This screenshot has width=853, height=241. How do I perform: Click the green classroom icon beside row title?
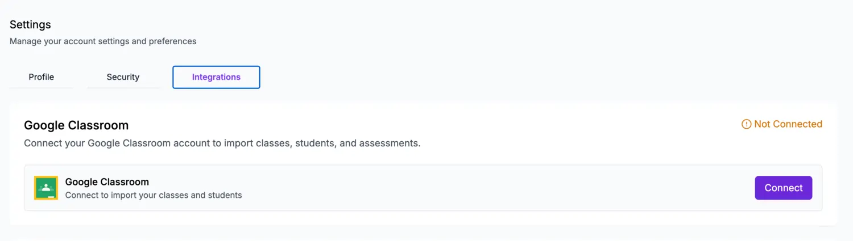[46, 188]
